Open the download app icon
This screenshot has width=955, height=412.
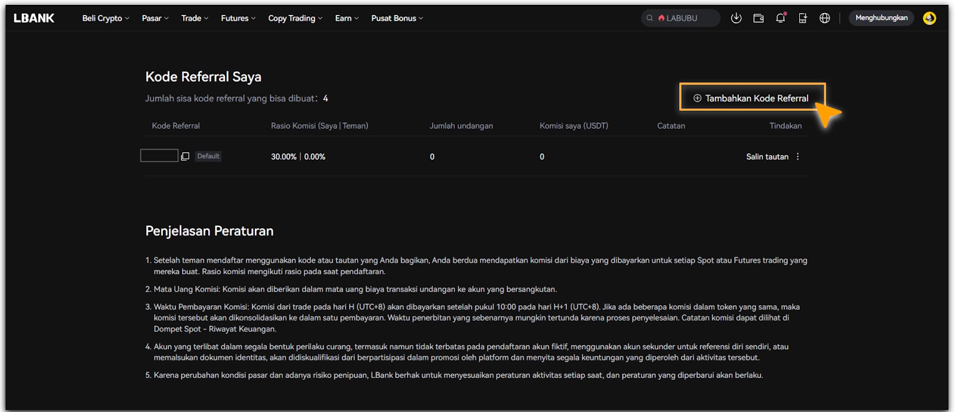[736, 18]
